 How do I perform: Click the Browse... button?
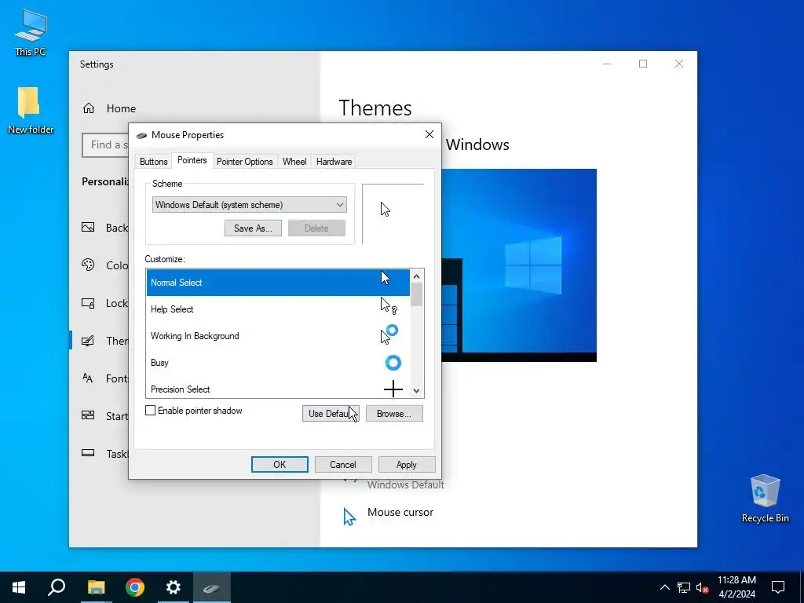[x=394, y=413]
